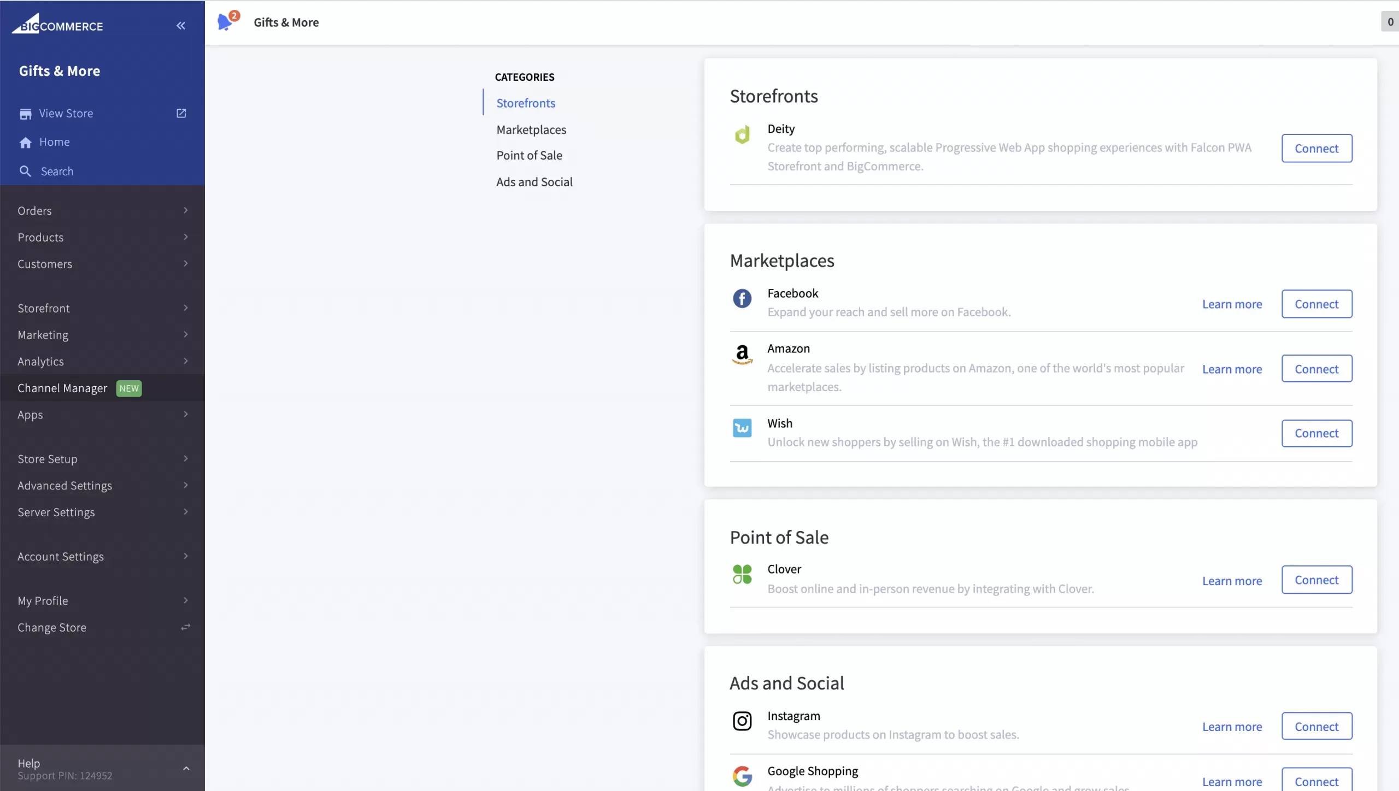
Task: Click the Search magnifier in the sidebar
Action: (x=25, y=171)
